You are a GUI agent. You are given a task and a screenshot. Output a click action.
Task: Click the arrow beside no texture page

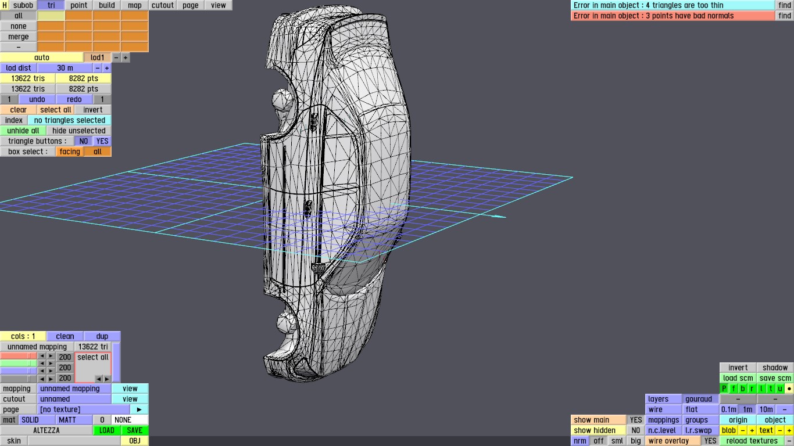(140, 409)
